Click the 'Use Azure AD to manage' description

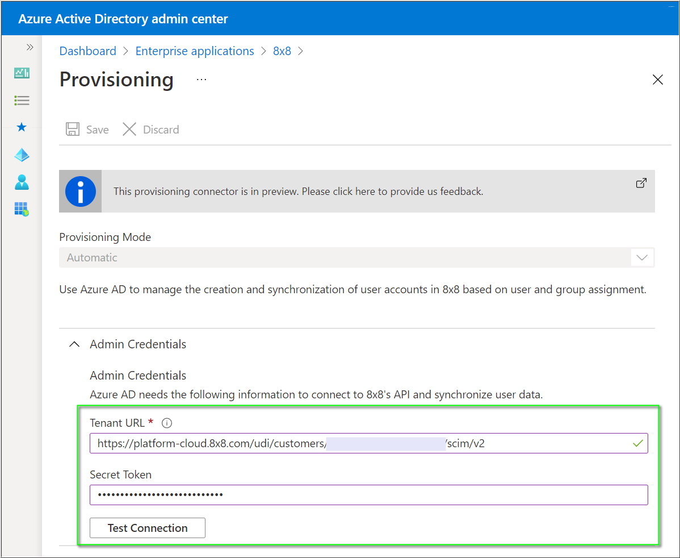pos(352,290)
